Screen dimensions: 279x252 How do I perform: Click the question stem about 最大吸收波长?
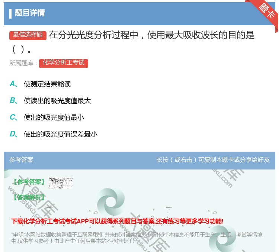point(132,42)
